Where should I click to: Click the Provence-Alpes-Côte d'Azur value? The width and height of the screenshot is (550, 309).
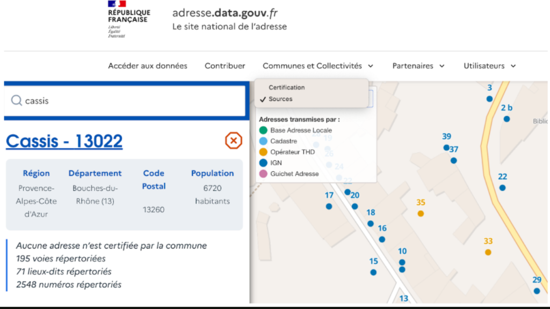pos(36,201)
